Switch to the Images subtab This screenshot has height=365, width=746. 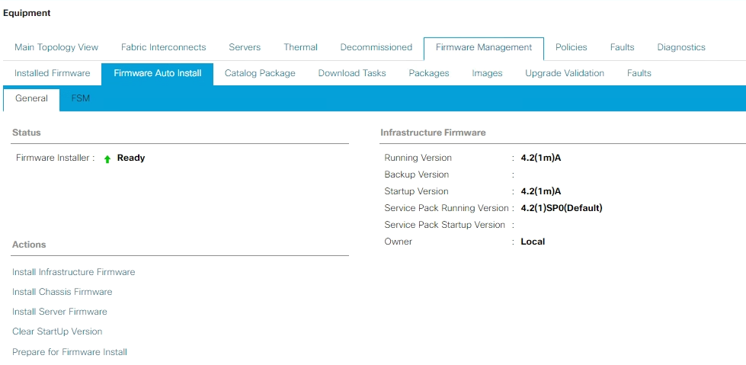click(x=487, y=73)
